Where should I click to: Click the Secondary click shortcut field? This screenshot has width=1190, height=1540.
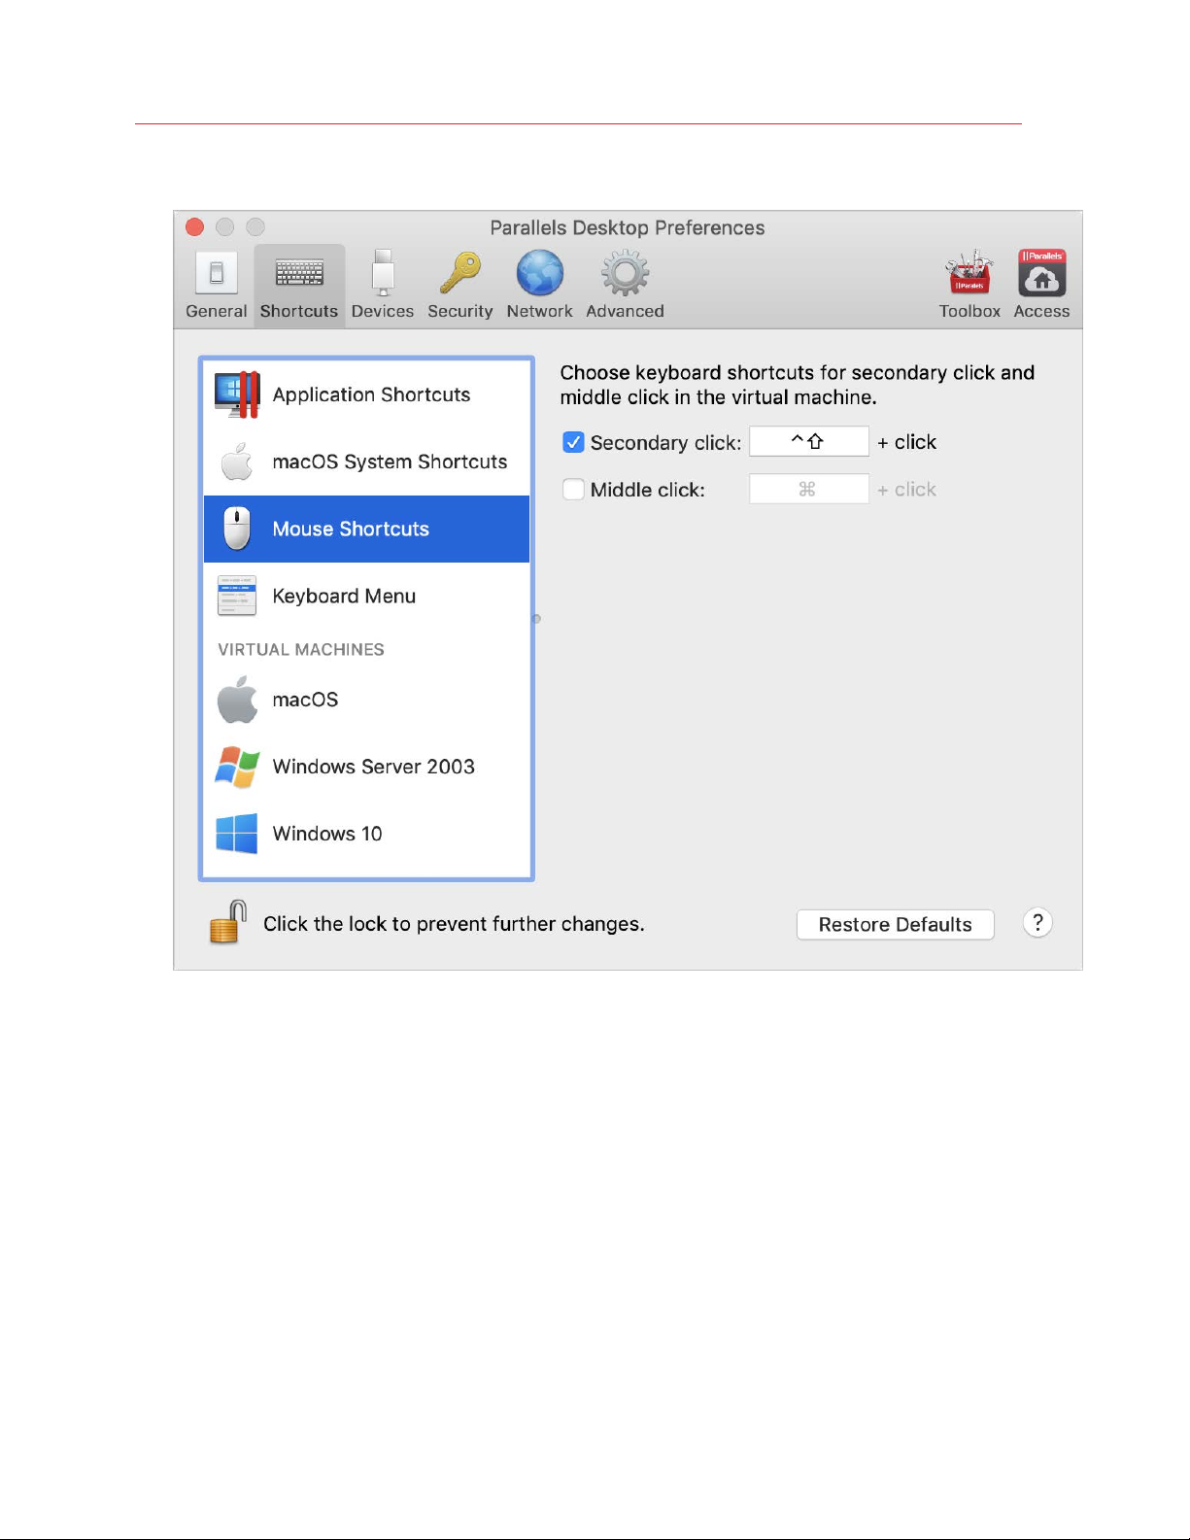808,442
